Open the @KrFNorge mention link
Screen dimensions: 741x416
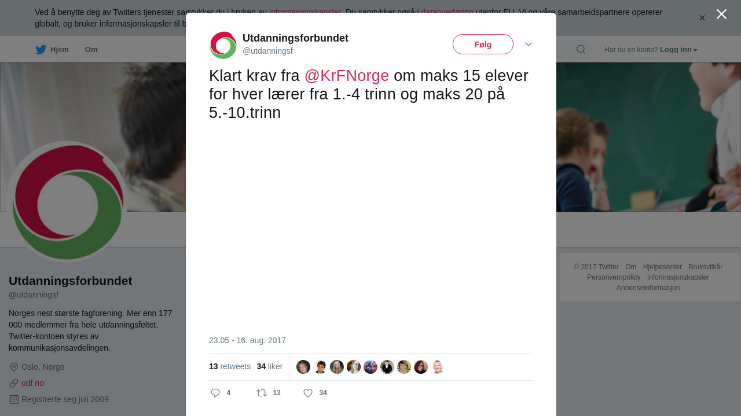(347, 76)
